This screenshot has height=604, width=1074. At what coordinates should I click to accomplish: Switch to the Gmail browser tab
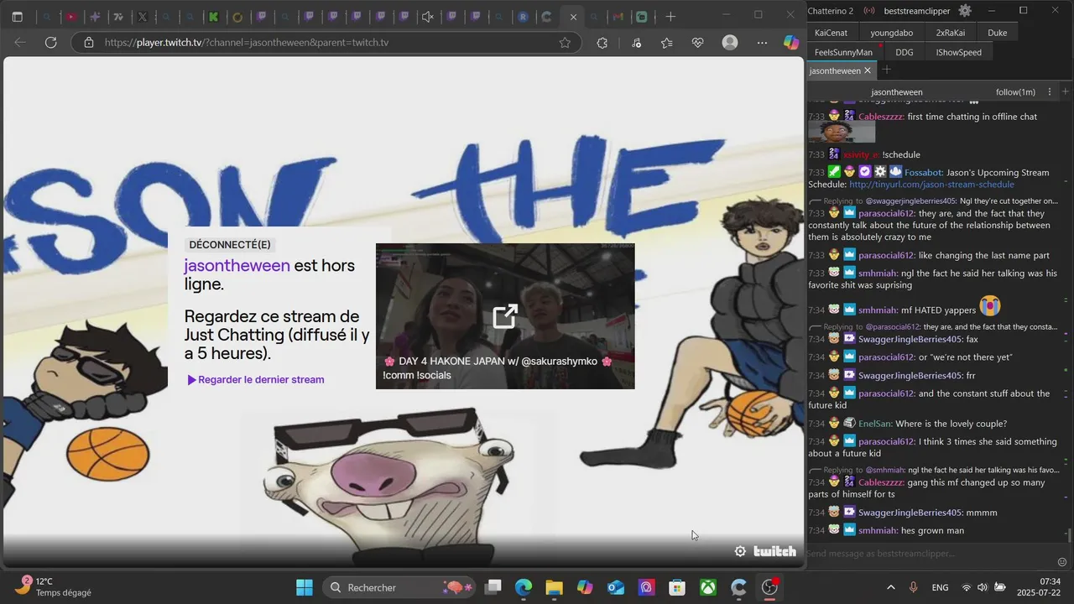point(618,16)
